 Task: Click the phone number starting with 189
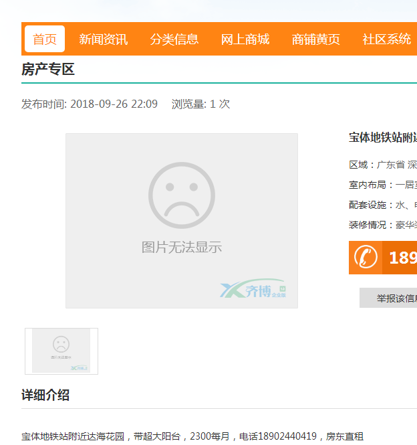pyautogui.click(x=402, y=258)
